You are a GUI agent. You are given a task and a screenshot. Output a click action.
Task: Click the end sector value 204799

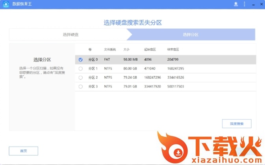point(173,60)
